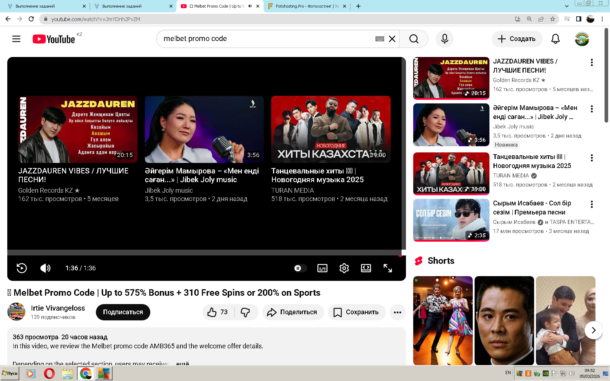Dislike this Melbet video
This screenshot has width=610, height=381.
click(245, 312)
